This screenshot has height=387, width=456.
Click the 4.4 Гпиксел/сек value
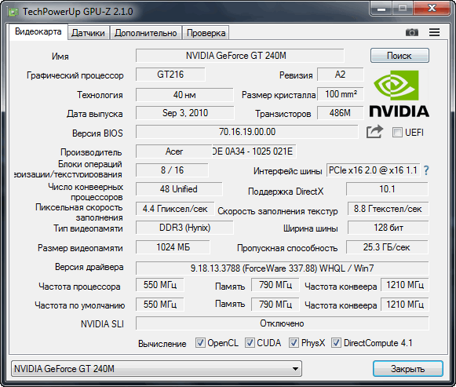pyautogui.click(x=175, y=209)
